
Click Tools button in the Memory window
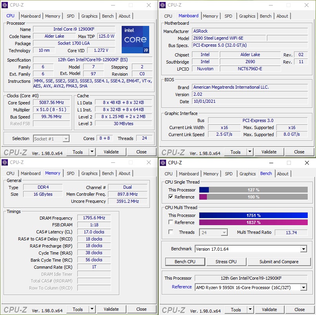(x=78, y=309)
